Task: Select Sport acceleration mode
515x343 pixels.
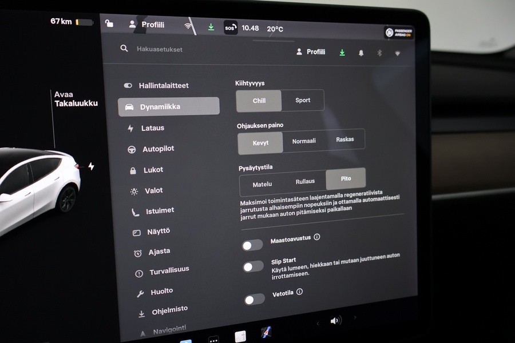Action: [303, 101]
